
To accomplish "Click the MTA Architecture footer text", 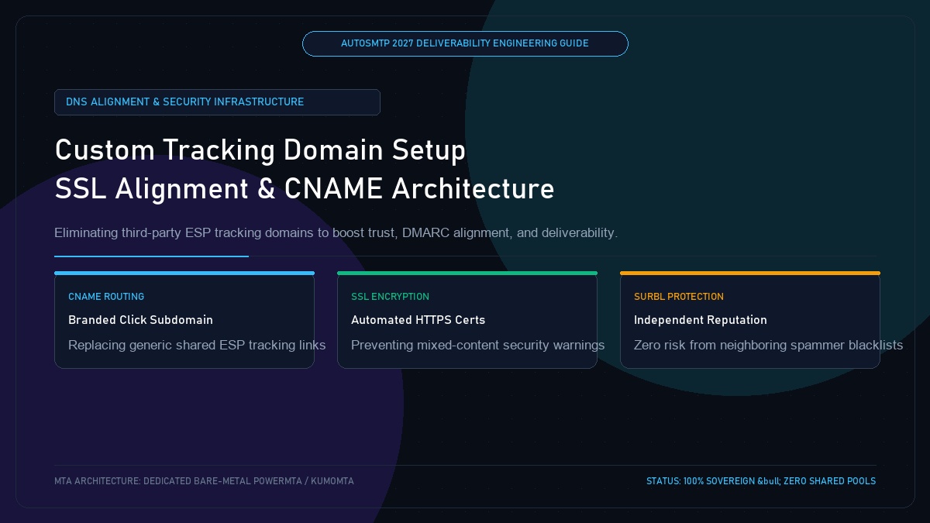I will (204, 481).
